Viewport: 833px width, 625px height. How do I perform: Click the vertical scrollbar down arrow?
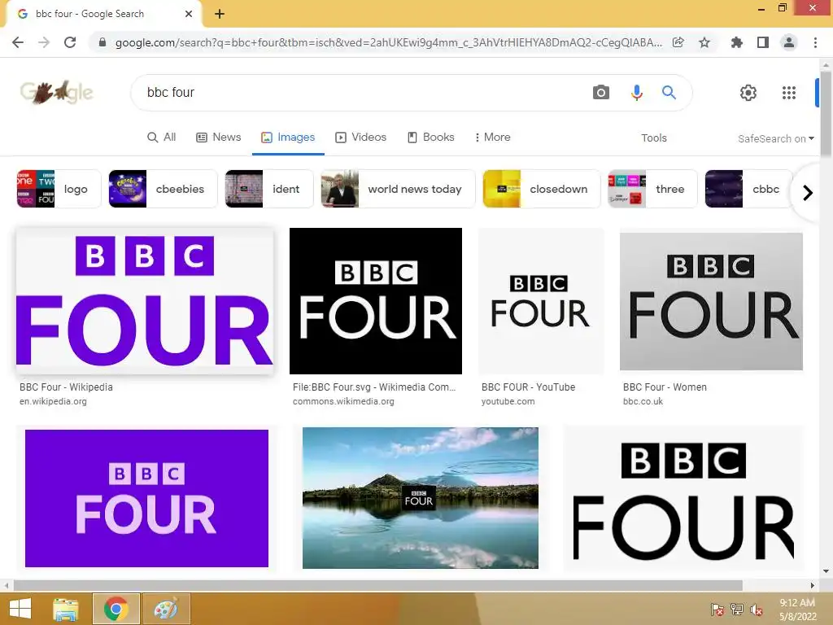[x=826, y=572]
